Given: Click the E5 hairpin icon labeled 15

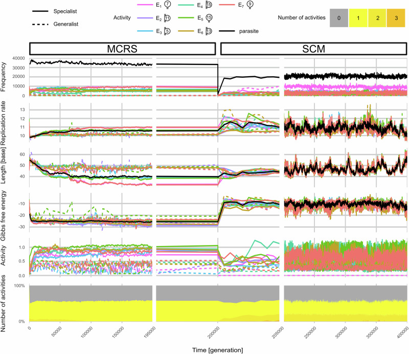Looking at the screenshot, I should 209,18.
